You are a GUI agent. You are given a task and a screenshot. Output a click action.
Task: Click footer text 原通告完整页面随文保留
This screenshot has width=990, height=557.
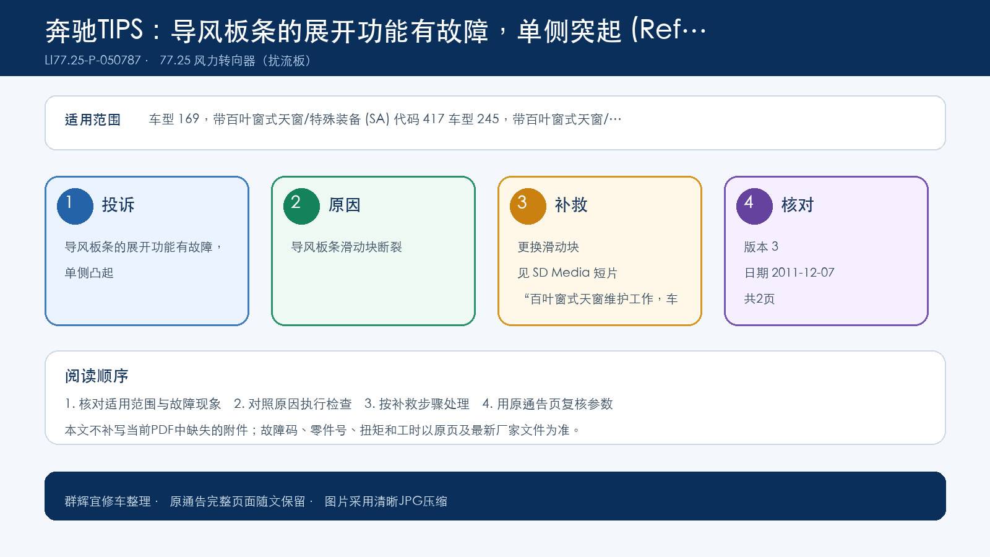(x=238, y=501)
